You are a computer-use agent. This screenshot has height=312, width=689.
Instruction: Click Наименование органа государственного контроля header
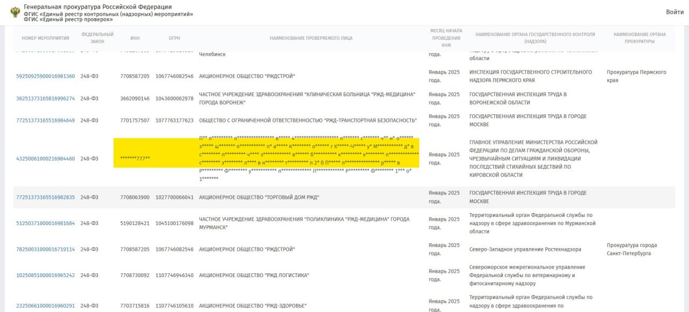535,38
